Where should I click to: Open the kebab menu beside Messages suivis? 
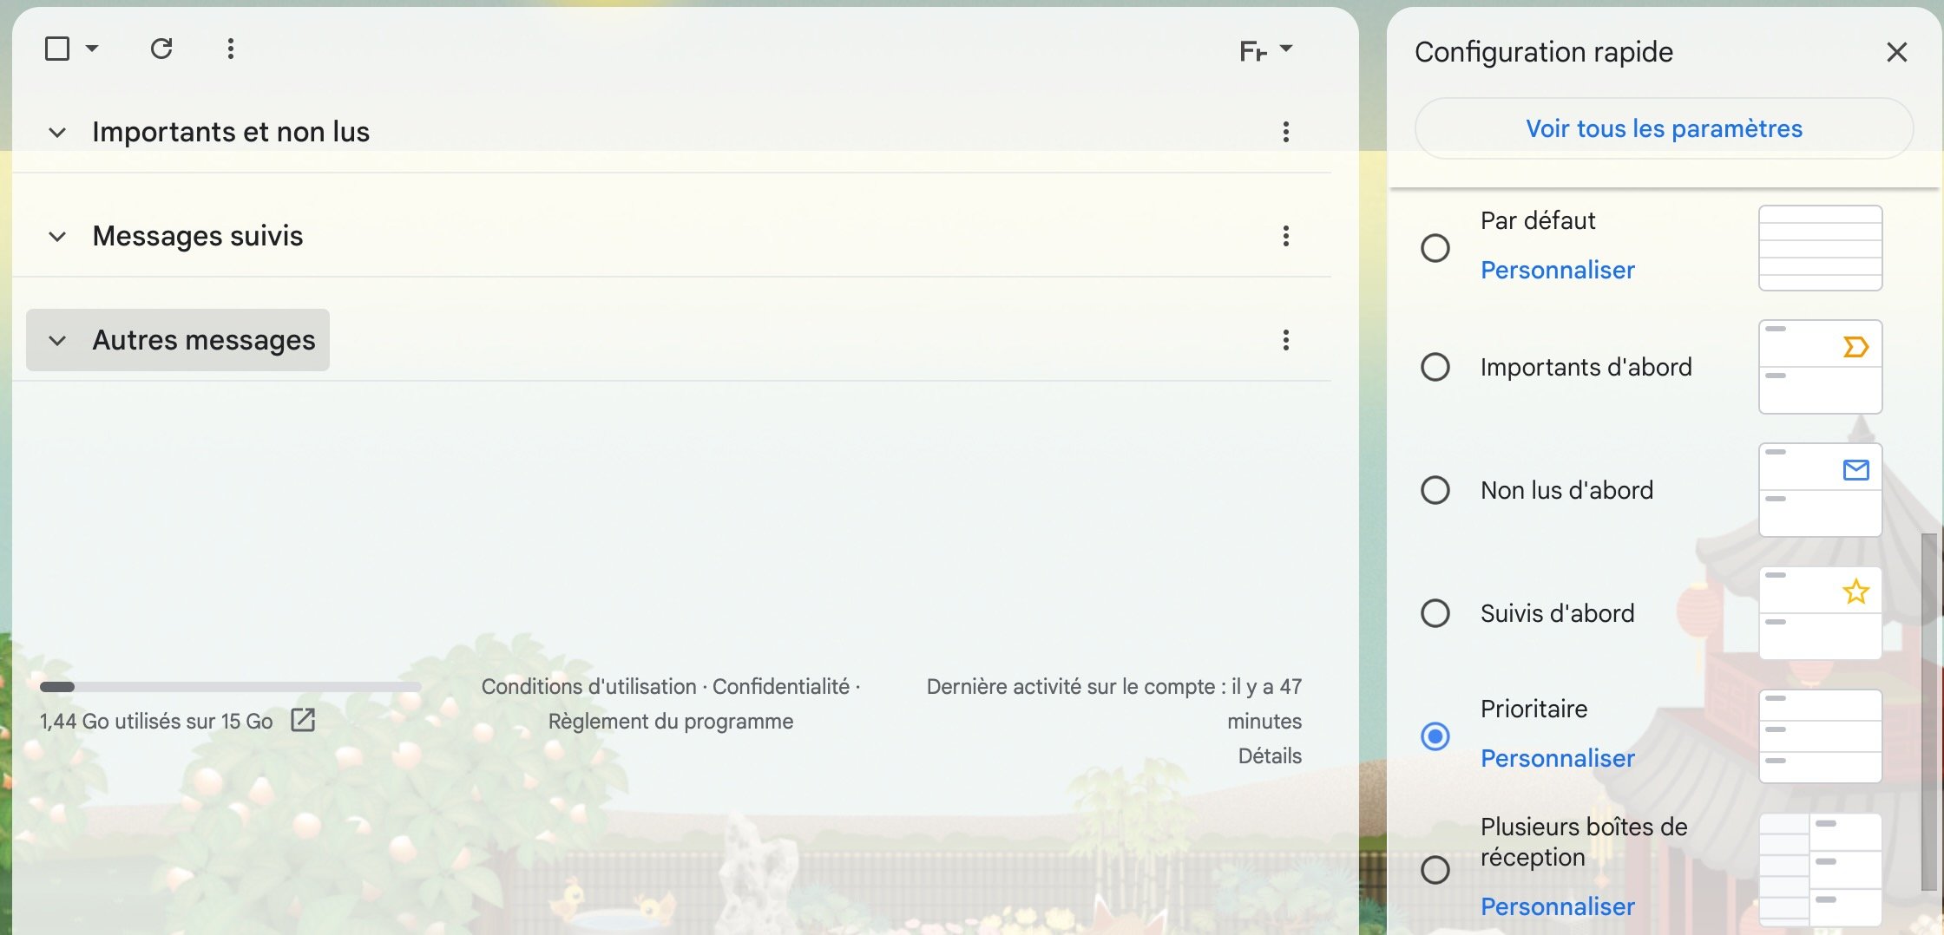[x=1285, y=236]
